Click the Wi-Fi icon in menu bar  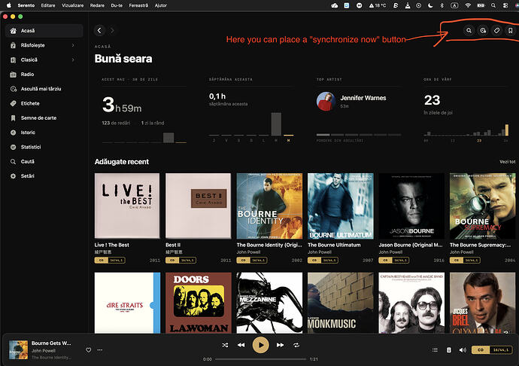pyautogui.click(x=468, y=5)
